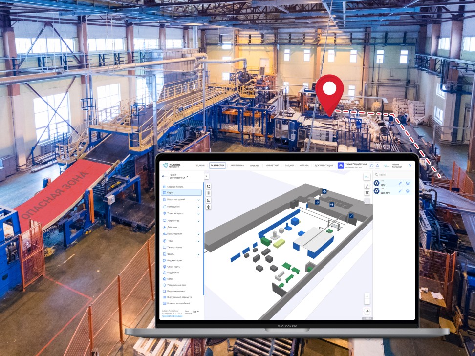Viewport: 475px width, 356px height.
Task: Click the notification bell icon
Action: (x=377, y=166)
